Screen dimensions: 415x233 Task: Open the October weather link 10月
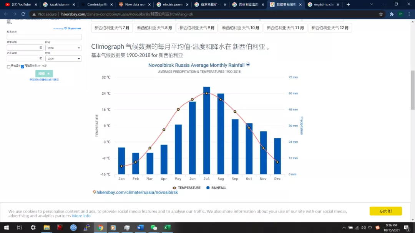(240, 28)
